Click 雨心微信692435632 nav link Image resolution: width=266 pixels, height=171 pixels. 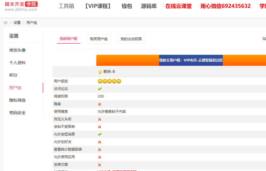pyautogui.click(x=225, y=6)
